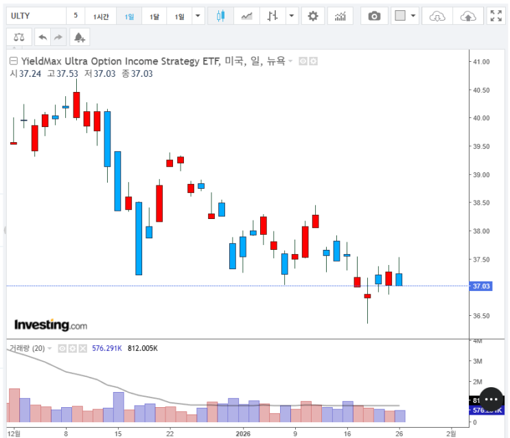Select the 5 minute interval
Screen dimensions: 510x438
click(x=76, y=16)
